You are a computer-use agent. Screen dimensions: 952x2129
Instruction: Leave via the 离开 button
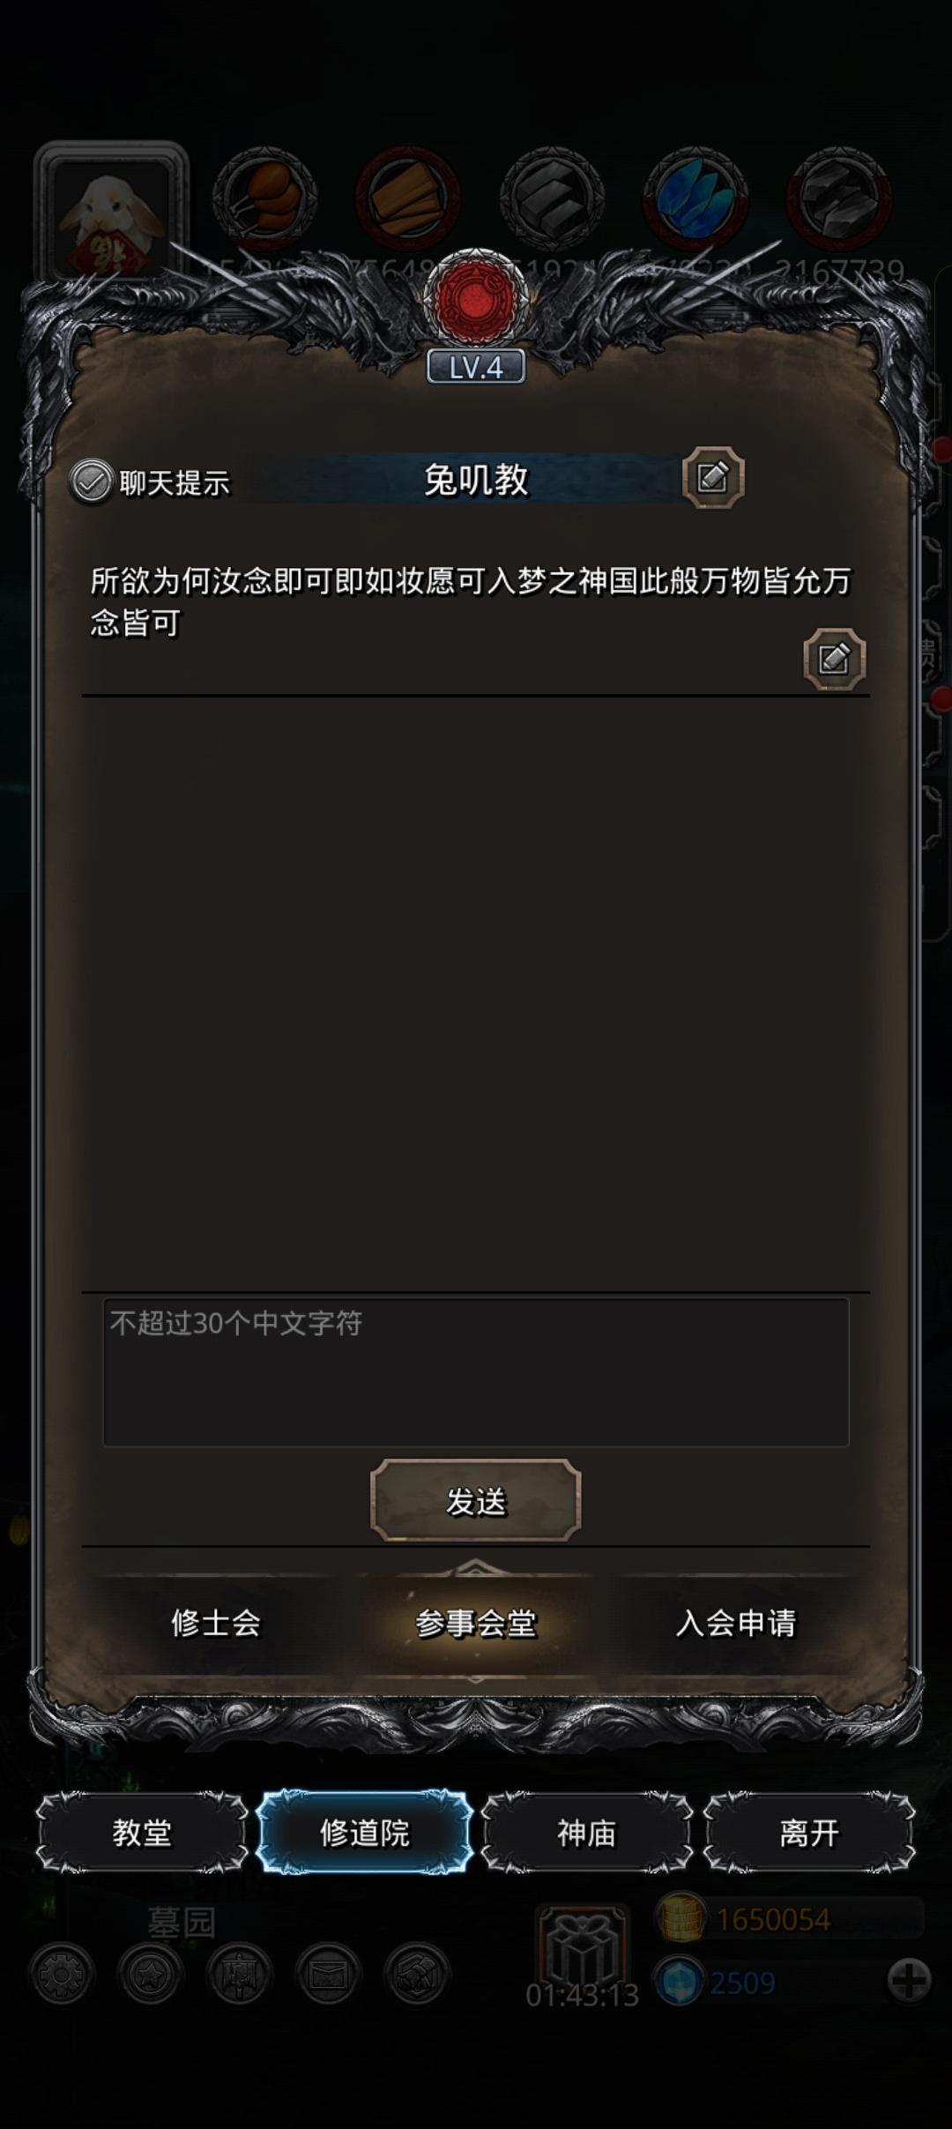click(809, 1833)
